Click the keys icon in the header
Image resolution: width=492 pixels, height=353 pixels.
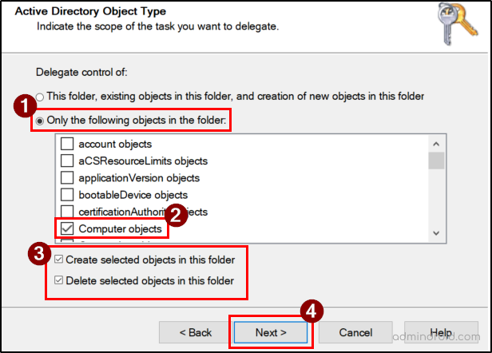point(456,23)
